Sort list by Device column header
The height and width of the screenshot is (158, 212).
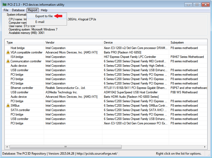point(135,42)
